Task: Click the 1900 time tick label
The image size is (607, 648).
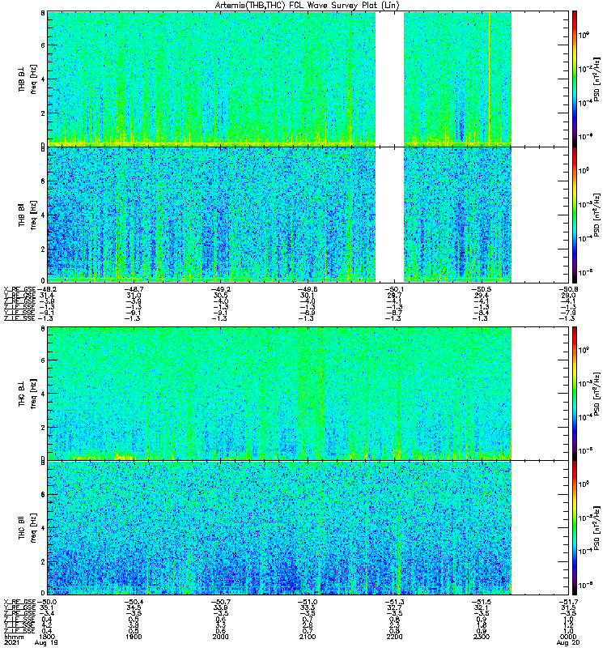Action: coord(134,637)
